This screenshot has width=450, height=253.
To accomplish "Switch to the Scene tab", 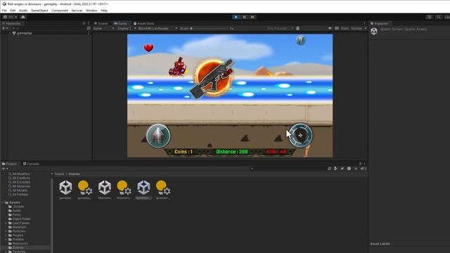I will [x=101, y=23].
